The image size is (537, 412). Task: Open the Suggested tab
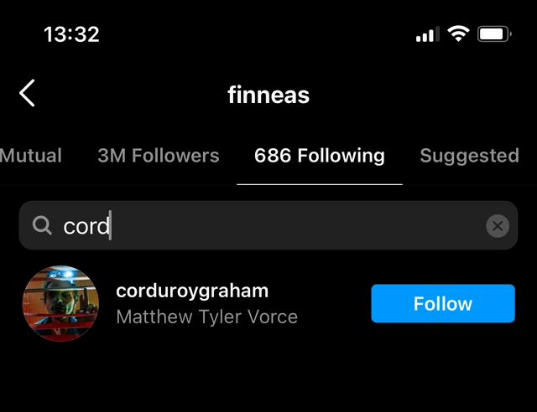coord(470,156)
